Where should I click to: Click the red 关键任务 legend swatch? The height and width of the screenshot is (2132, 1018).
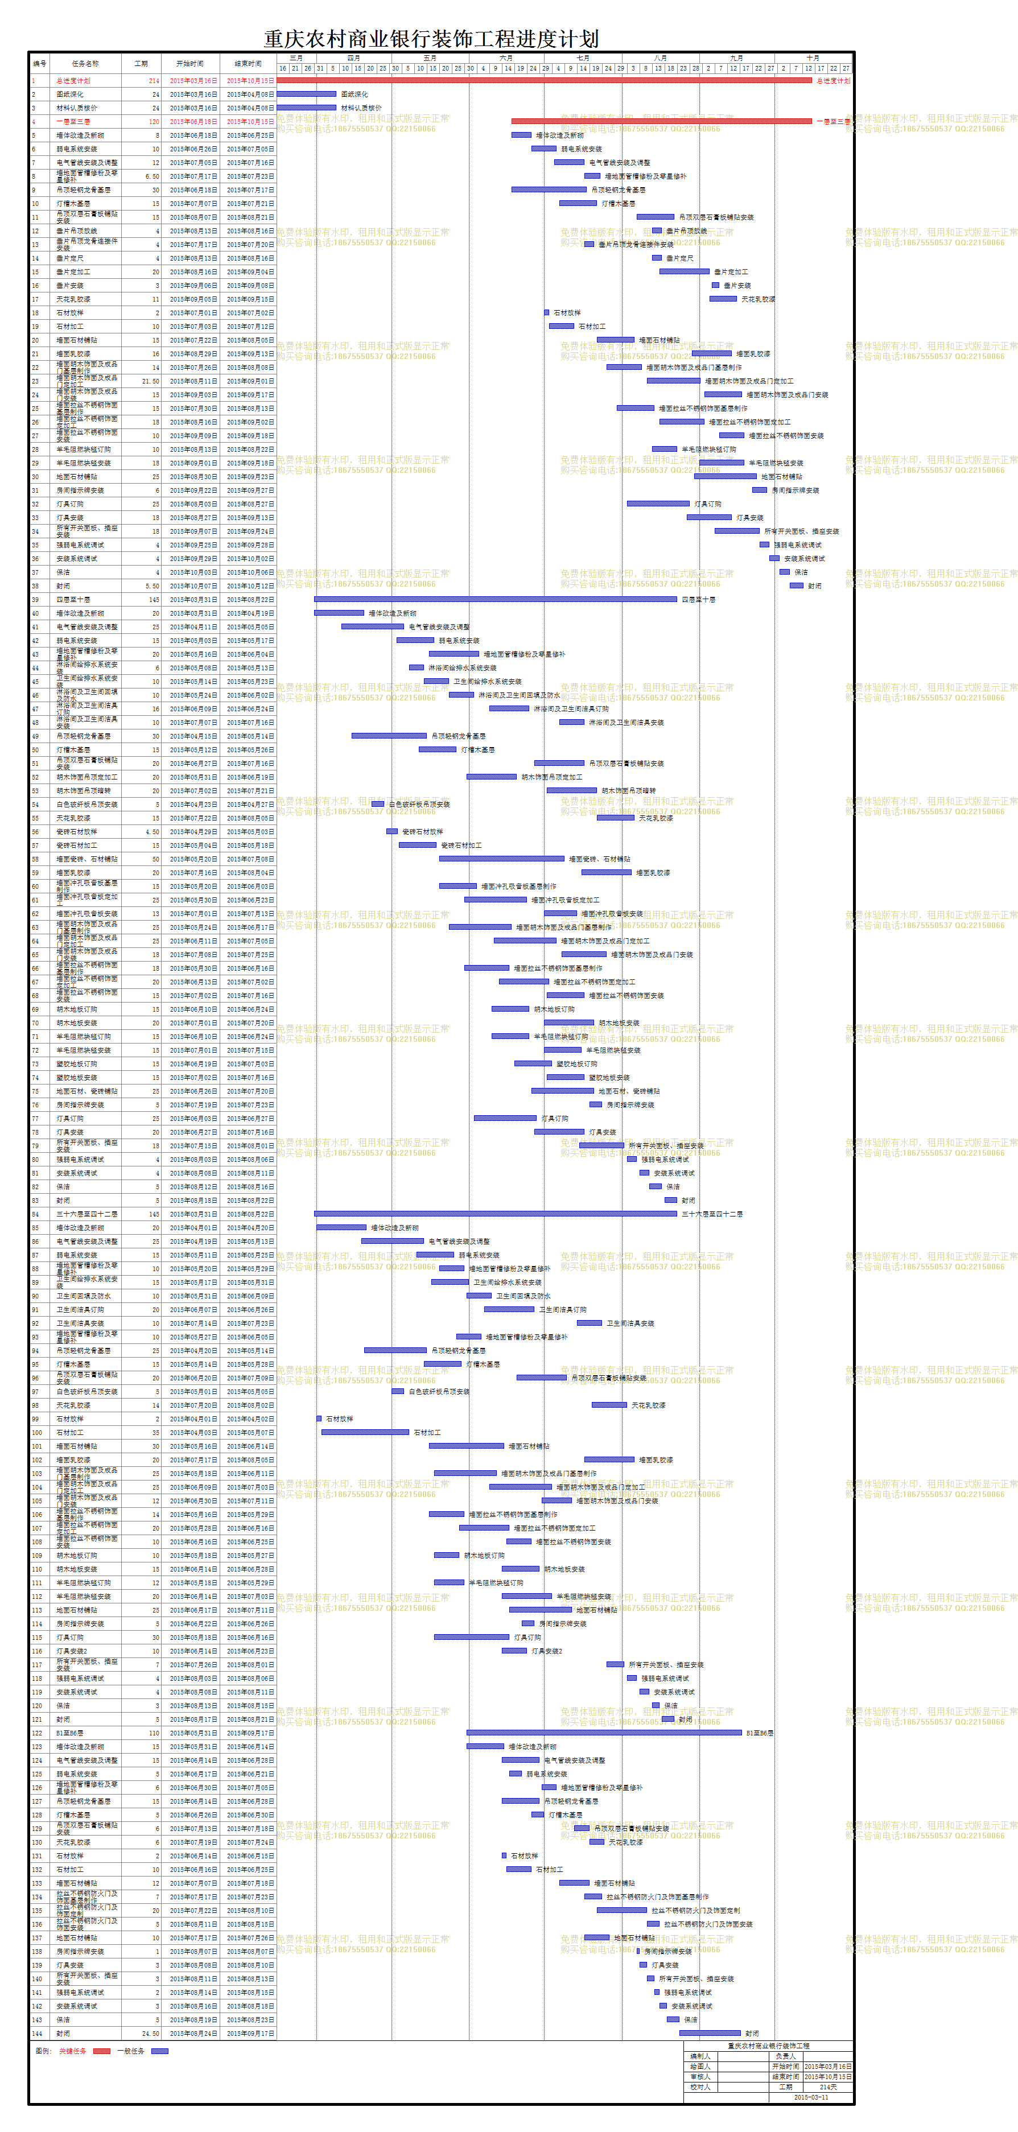click(x=102, y=2051)
